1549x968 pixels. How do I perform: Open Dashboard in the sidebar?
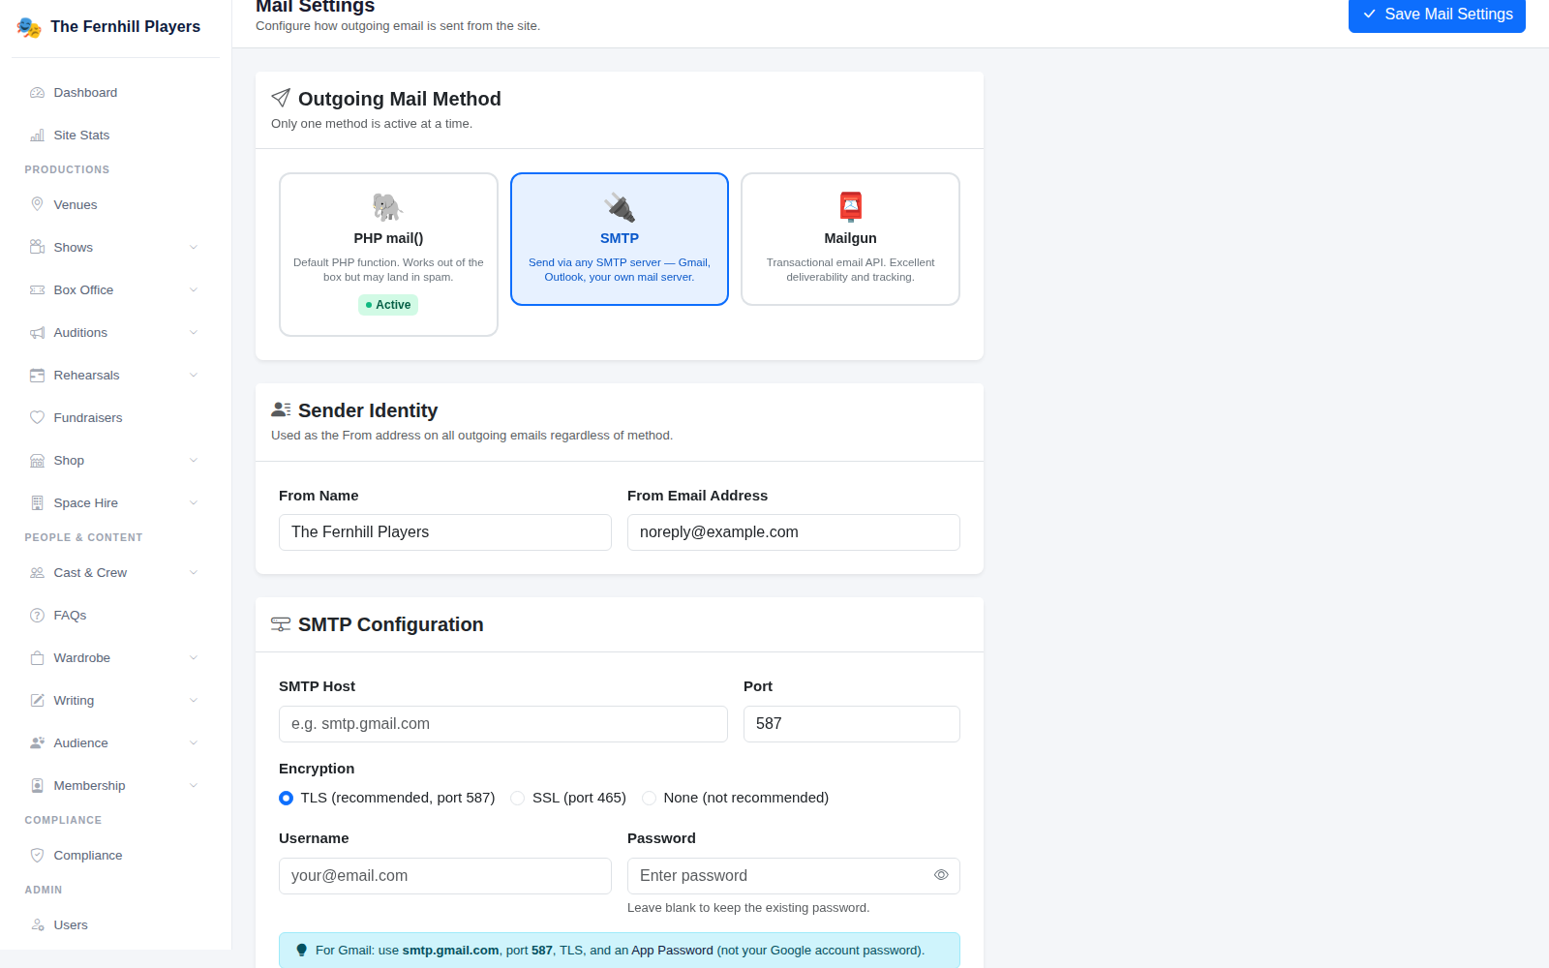coord(115,93)
